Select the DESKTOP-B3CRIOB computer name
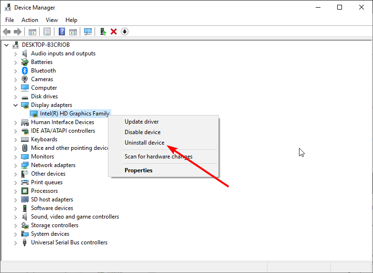Viewport: 373px width, 273px height. click(x=46, y=45)
